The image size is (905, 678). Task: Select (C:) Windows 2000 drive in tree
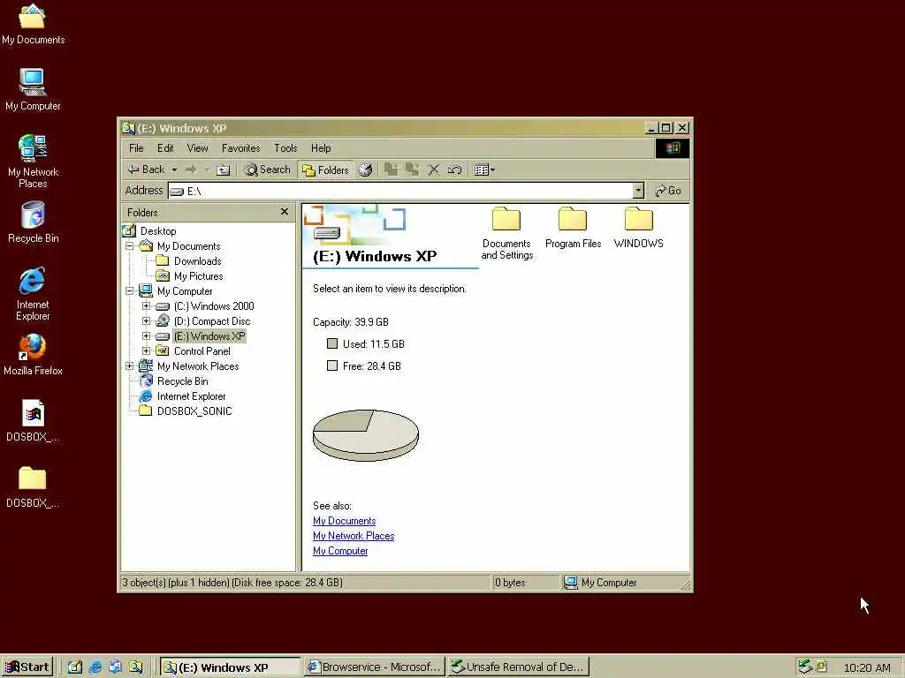(x=214, y=306)
